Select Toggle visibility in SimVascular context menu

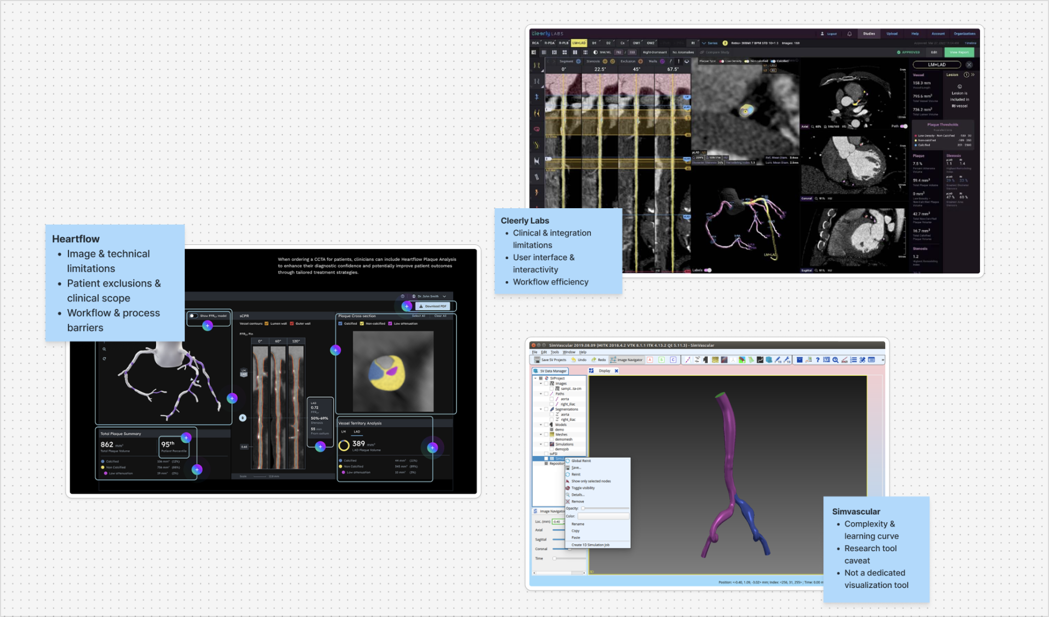pyautogui.click(x=597, y=488)
